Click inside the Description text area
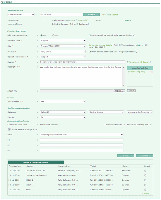 pyautogui.click(x=81, y=76)
